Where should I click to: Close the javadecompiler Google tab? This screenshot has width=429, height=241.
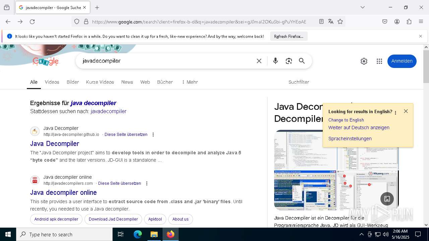84,7
